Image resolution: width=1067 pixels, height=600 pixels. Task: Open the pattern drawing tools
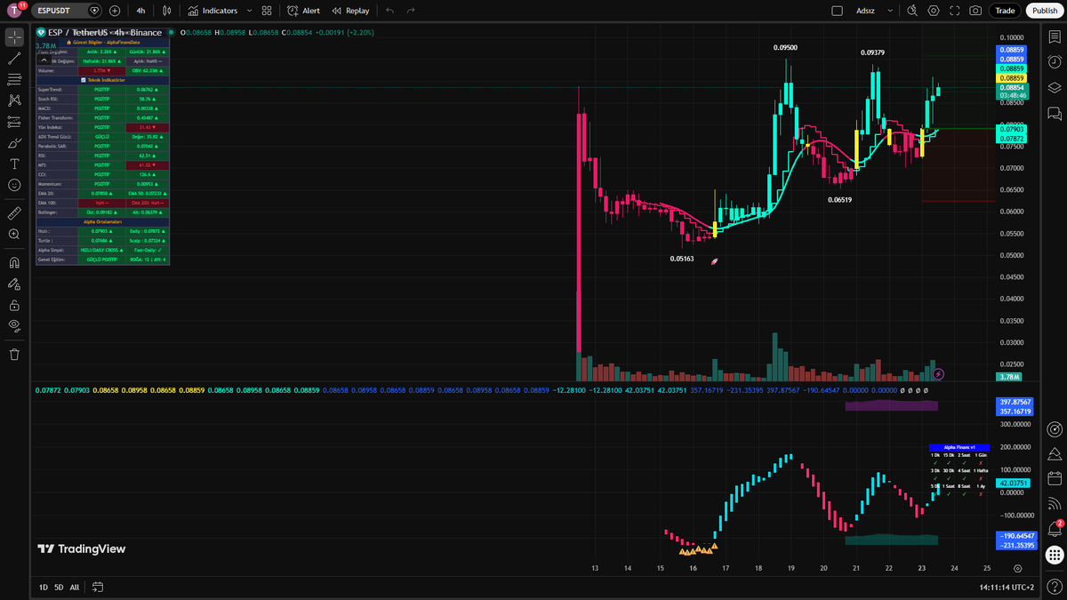tap(14, 100)
